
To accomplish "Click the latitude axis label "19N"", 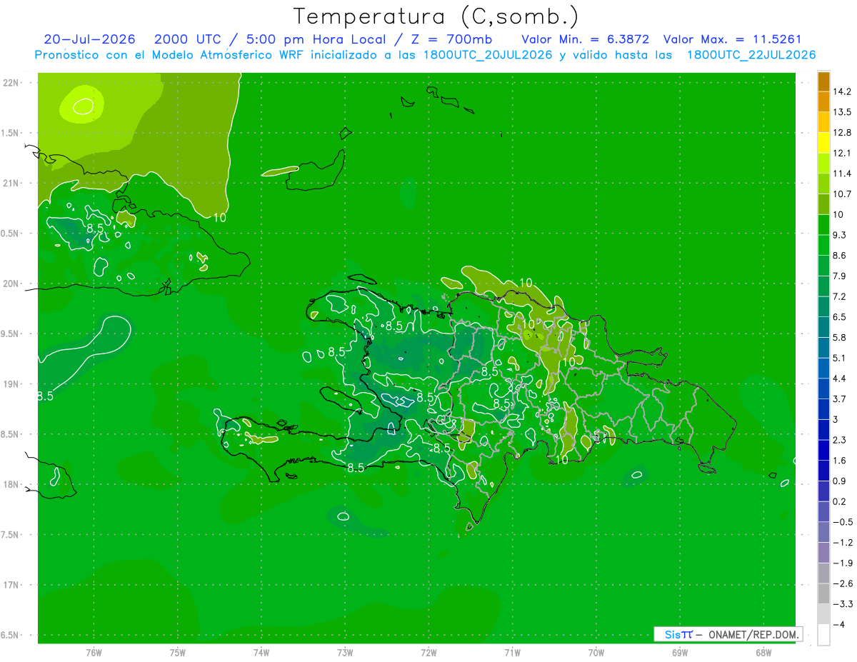I will (12, 384).
